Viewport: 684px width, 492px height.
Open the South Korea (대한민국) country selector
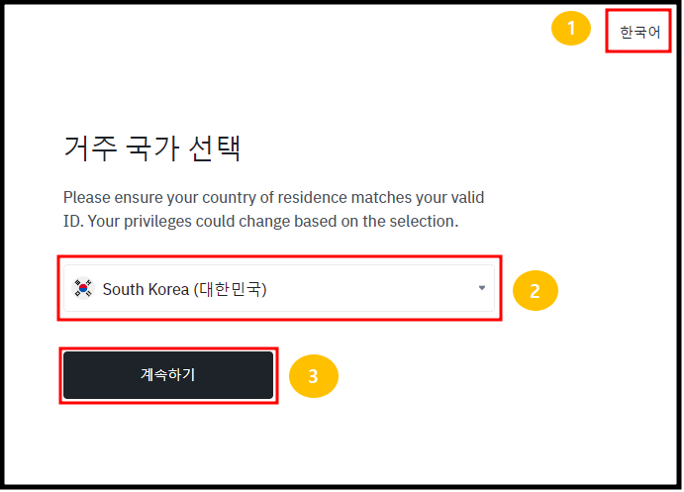[x=279, y=288]
